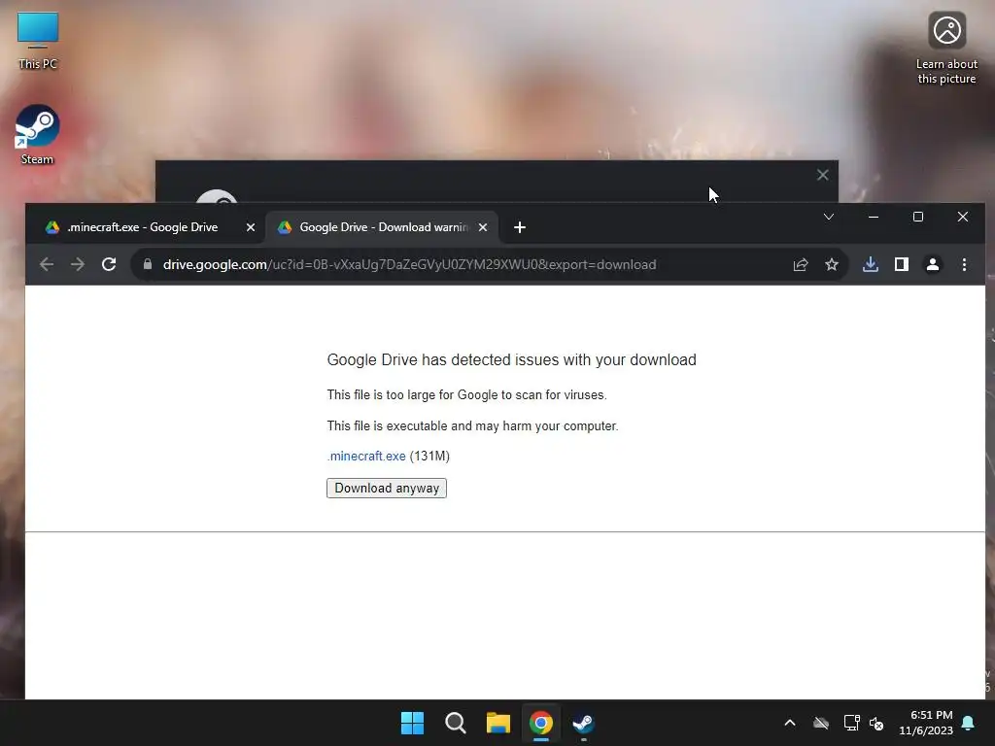Open This PC desktop icon
This screenshot has width=995, height=746.
pyautogui.click(x=38, y=41)
